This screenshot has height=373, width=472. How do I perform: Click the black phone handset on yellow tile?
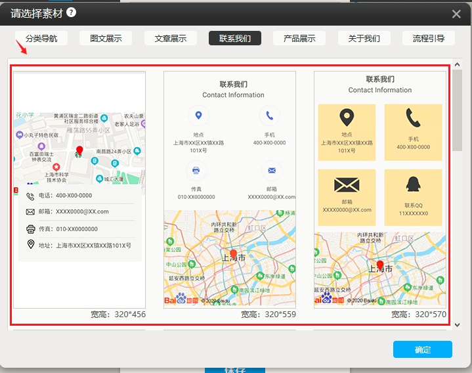click(413, 118)
